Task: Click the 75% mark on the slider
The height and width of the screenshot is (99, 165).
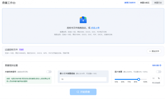Action: tap(129, 82)
